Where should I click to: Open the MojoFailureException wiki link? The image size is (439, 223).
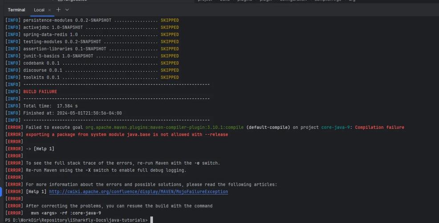(138, 192)
